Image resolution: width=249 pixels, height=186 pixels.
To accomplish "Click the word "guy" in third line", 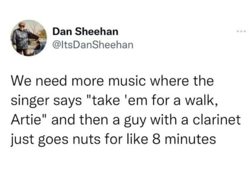I will (x=135, y=121).
